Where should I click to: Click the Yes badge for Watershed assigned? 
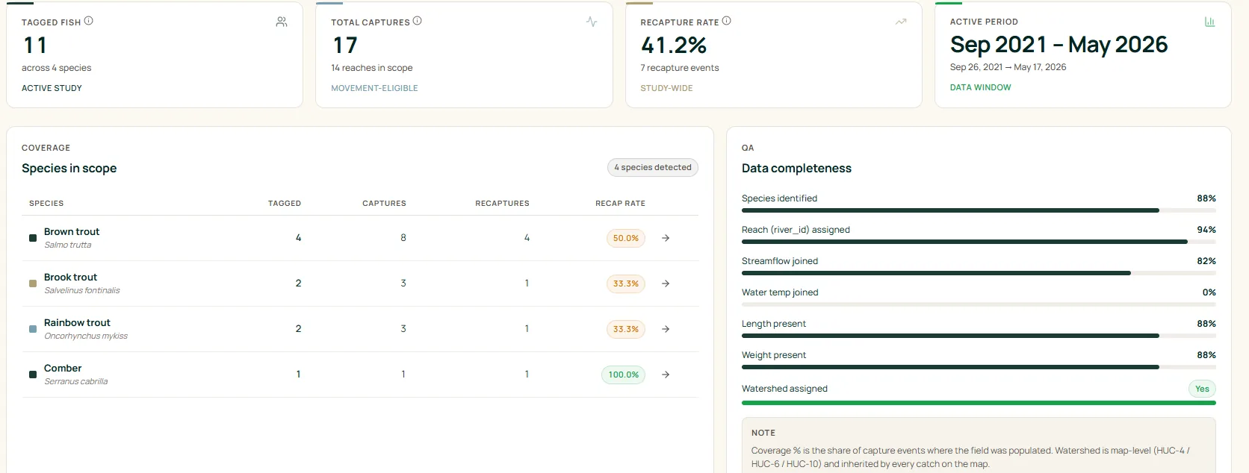click(1202, 389)
